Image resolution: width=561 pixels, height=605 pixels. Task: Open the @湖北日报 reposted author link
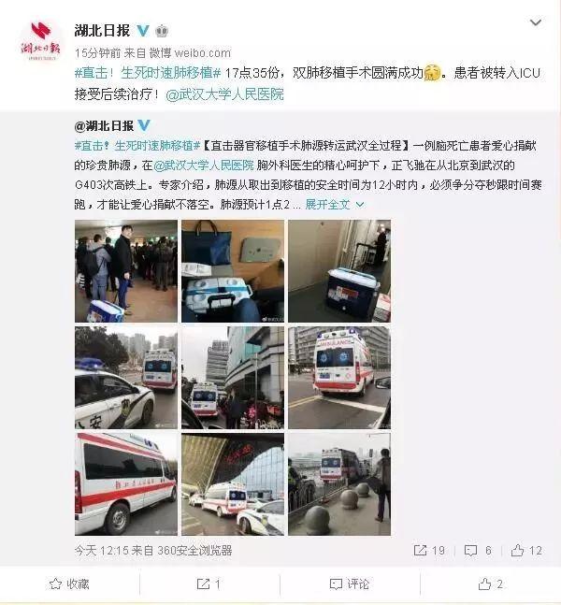(104, 126)
